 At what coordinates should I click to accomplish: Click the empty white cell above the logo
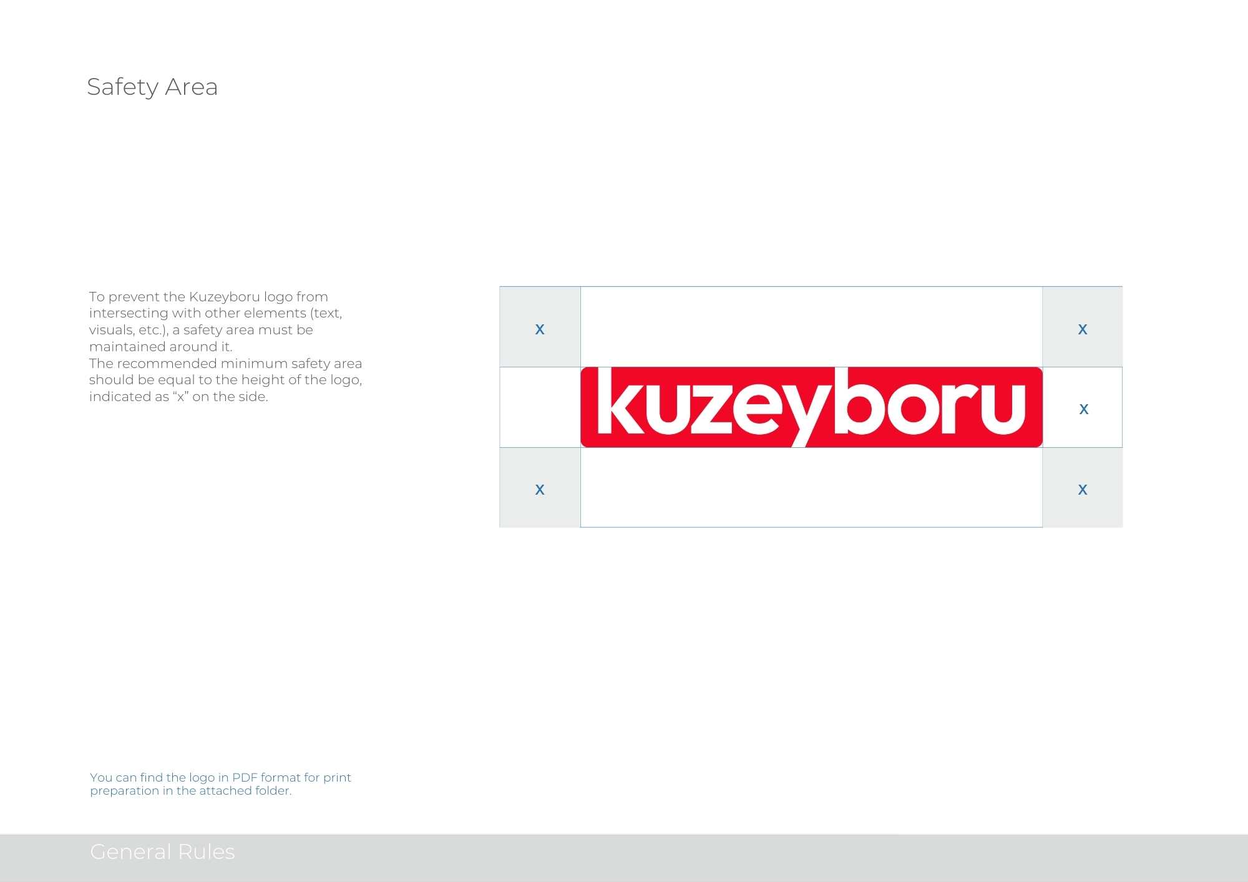coord(811,327)
